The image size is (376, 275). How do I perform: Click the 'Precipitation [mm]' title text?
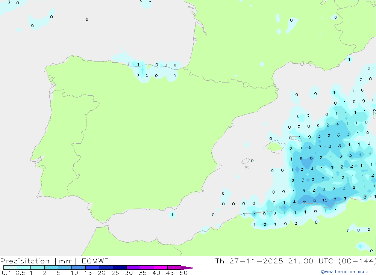[x=38, y=261]
